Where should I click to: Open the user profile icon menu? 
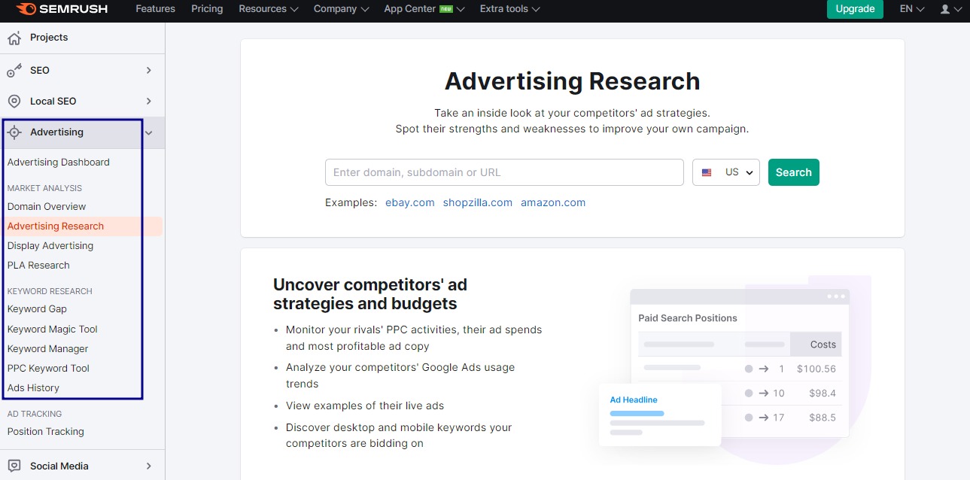(950, 9)
